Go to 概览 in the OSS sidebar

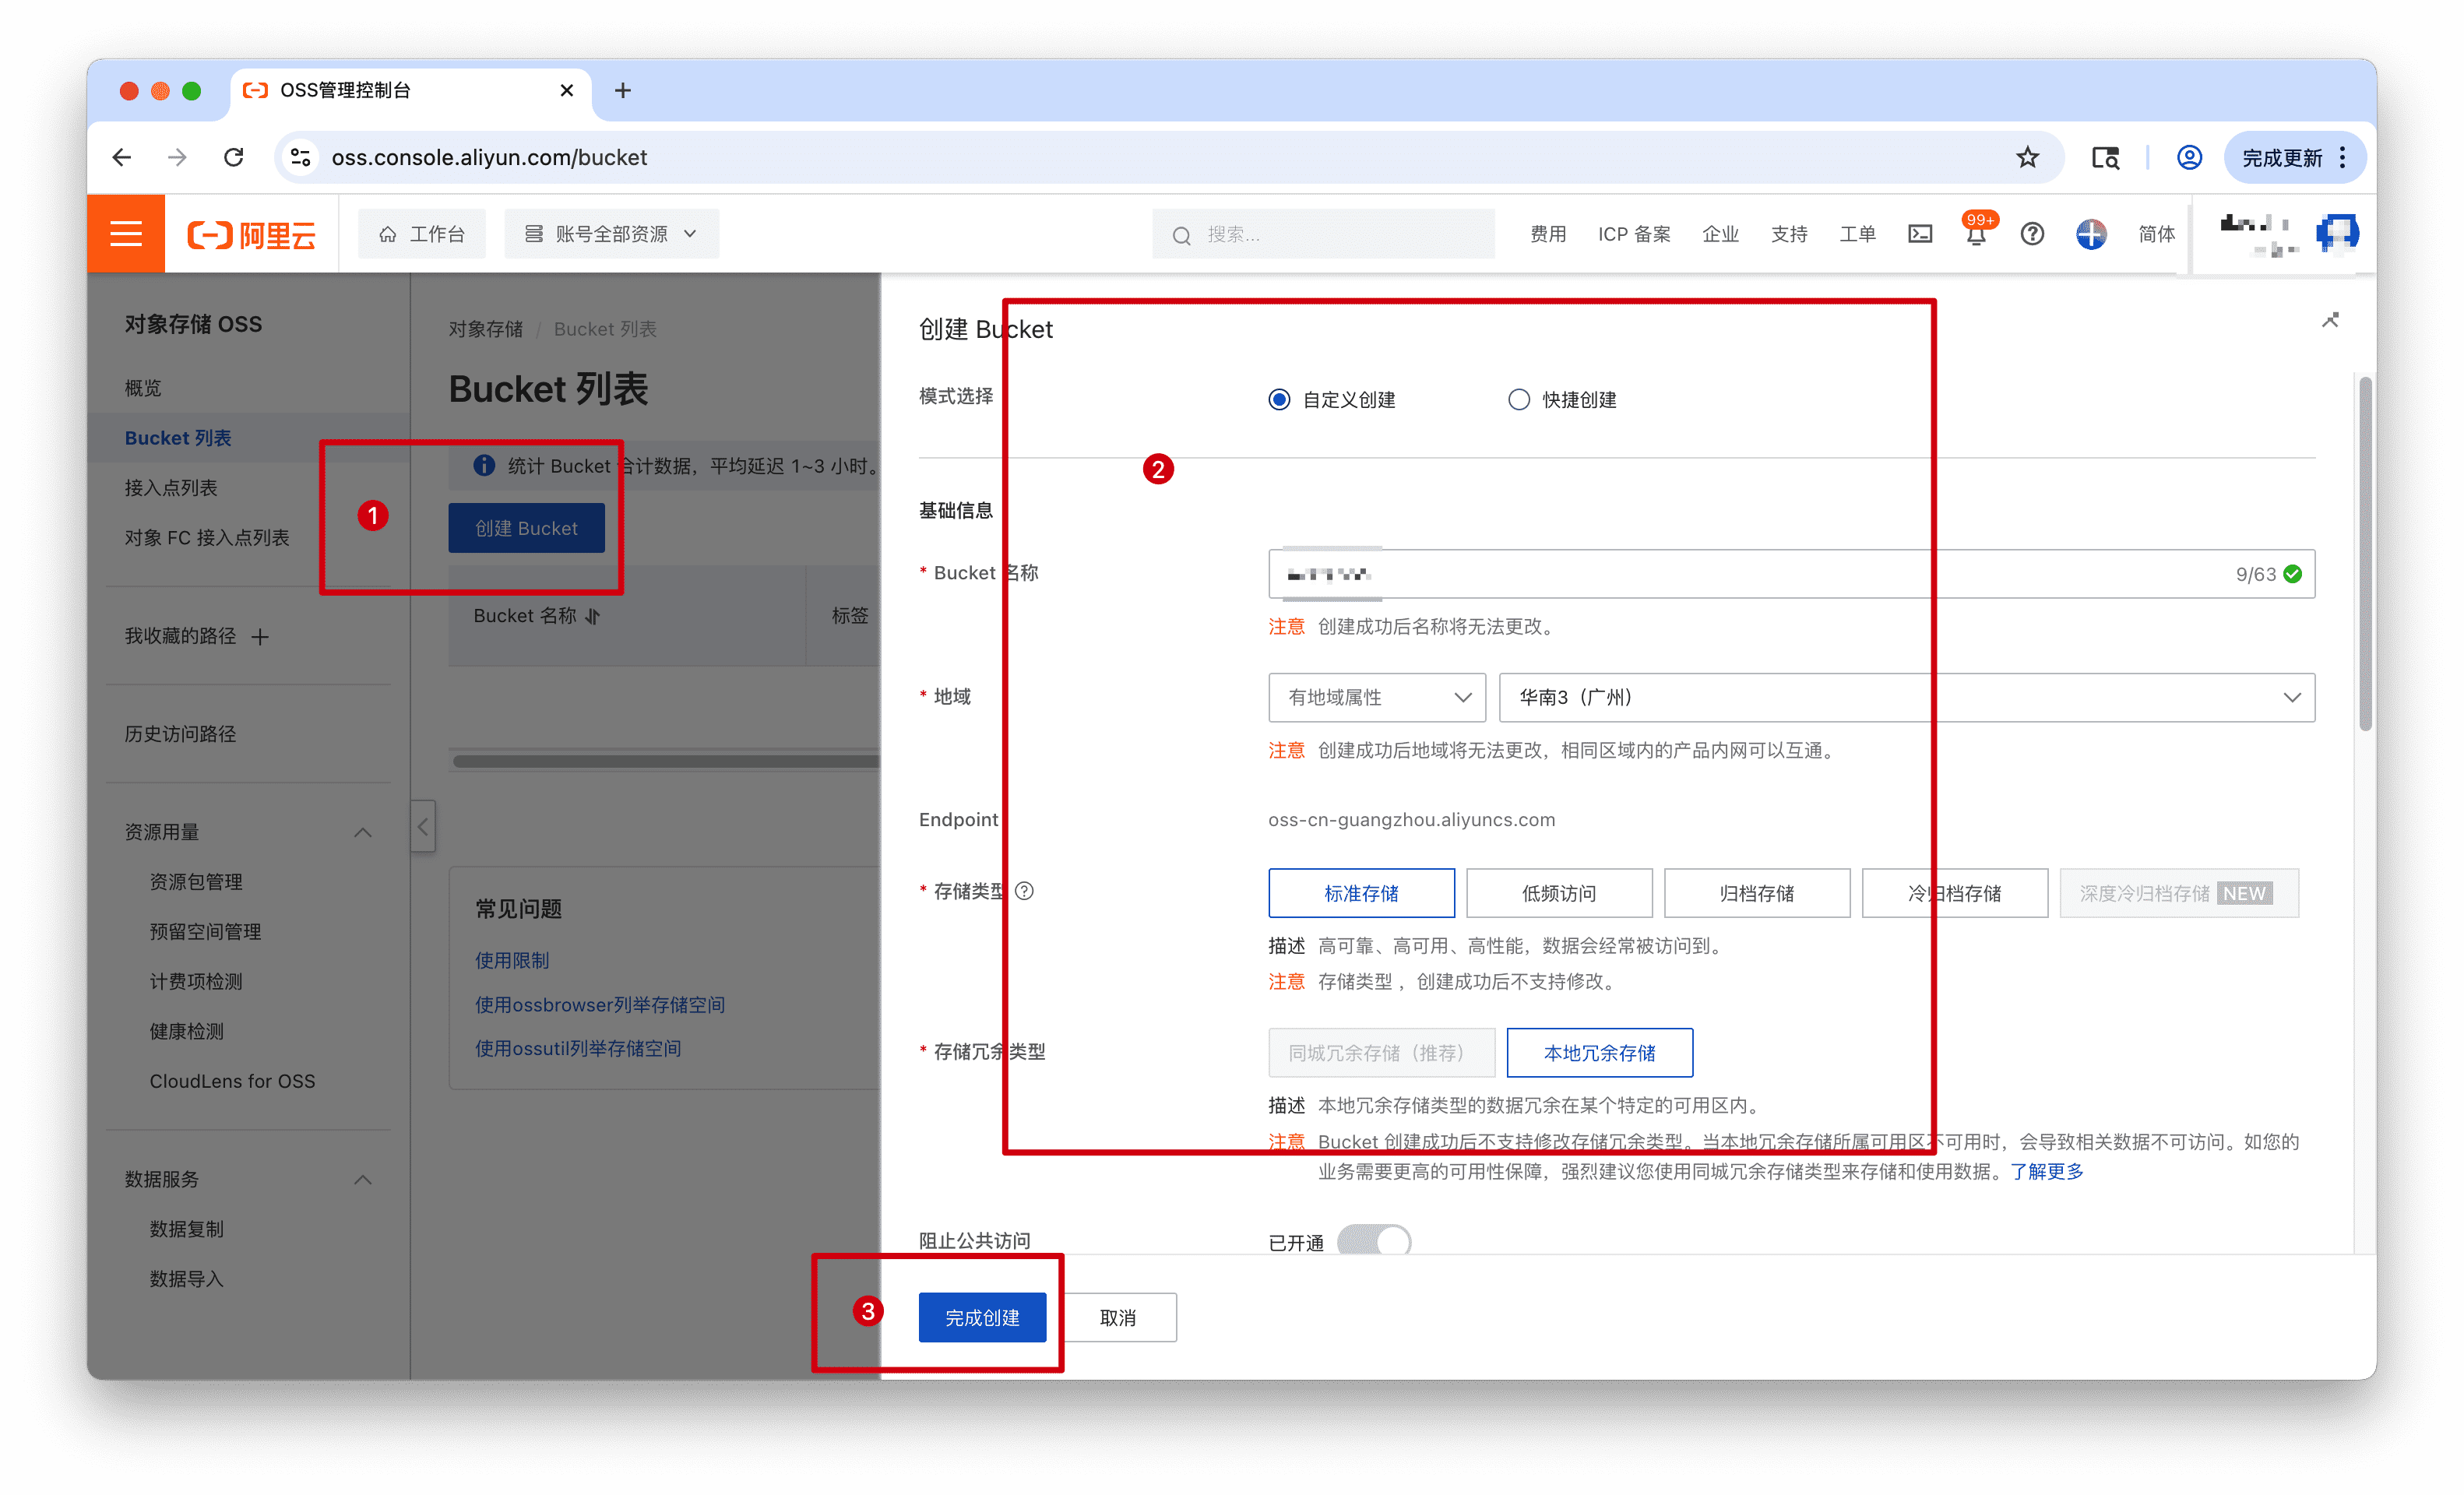(x=143, y=388)
